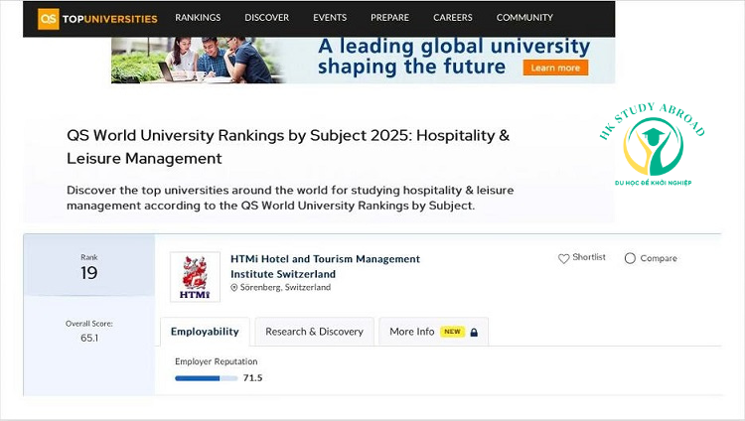Click the Employer Reputation score bar
Viewport: 745px width, 421px height.
[x=207, y=378]
